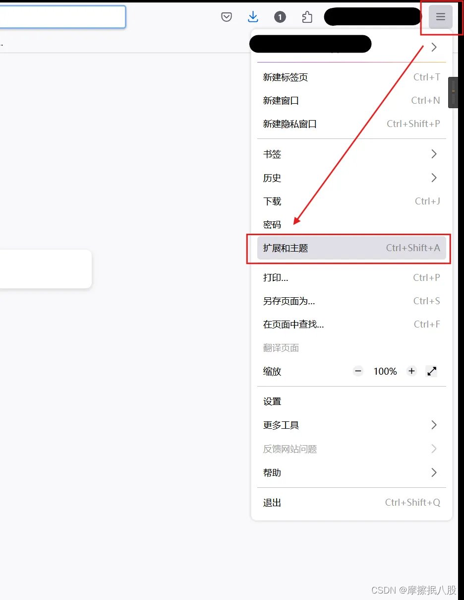Open the Extensions puzzle piece icon
464x600 pixels.
point(307,17)
